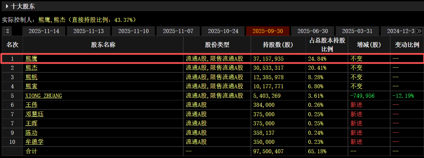Open shareholder link 熊鹰
Screen dimensions: 424x158
tap(31, 59)
